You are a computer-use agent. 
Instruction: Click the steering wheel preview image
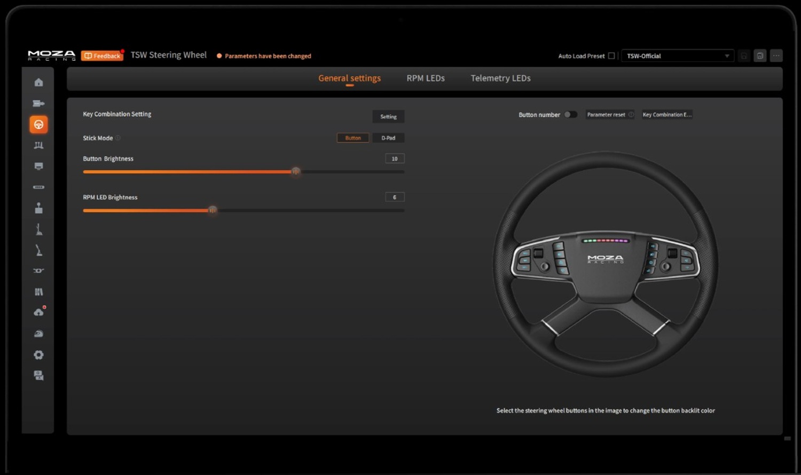coord(605,265)
